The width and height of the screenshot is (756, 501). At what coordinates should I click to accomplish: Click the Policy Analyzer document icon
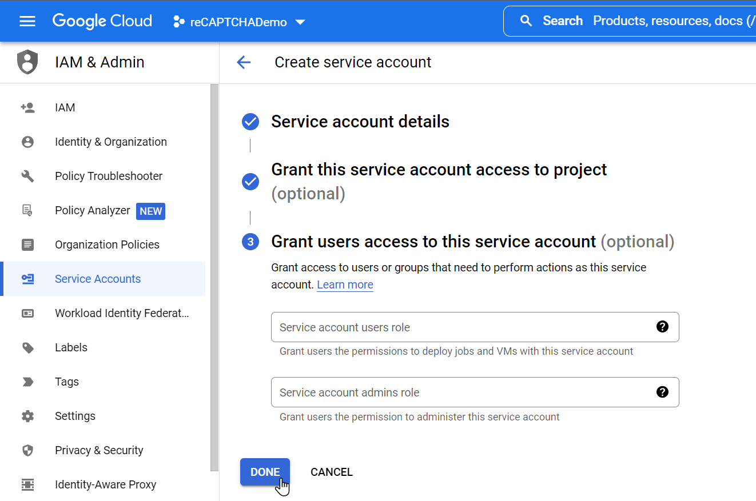click(x=27, y=210)
